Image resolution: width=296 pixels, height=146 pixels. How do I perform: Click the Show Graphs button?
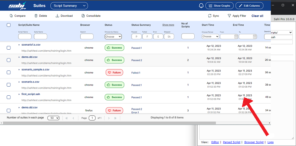tap(219, 6)
